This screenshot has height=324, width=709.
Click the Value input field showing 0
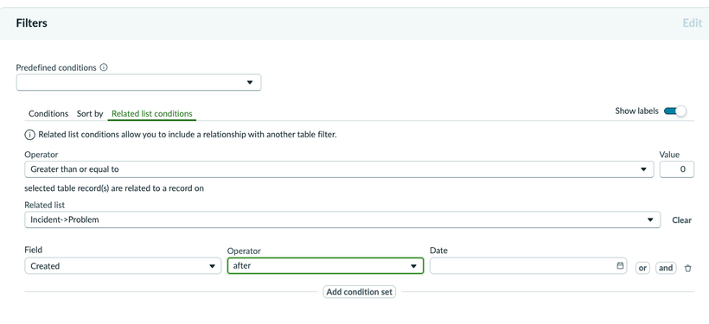677,169
